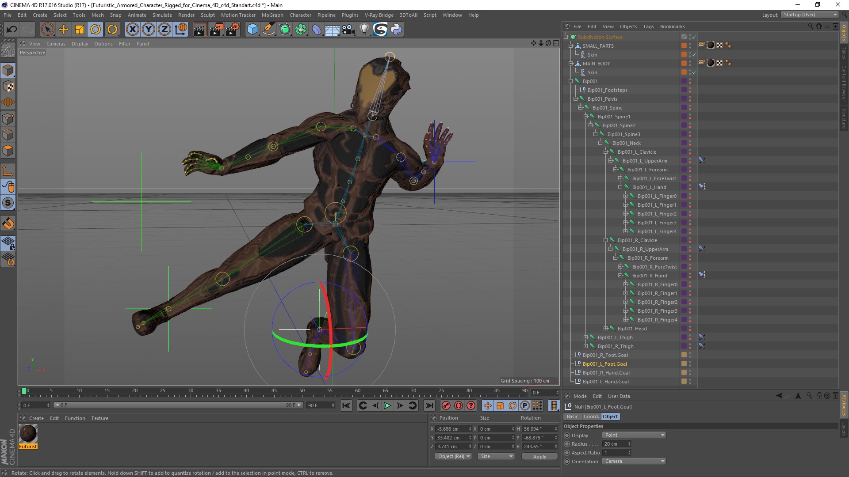Open the Size mode dropdown
The width and height of the screenshot is (849, 477).
click(x=496, y=457)
